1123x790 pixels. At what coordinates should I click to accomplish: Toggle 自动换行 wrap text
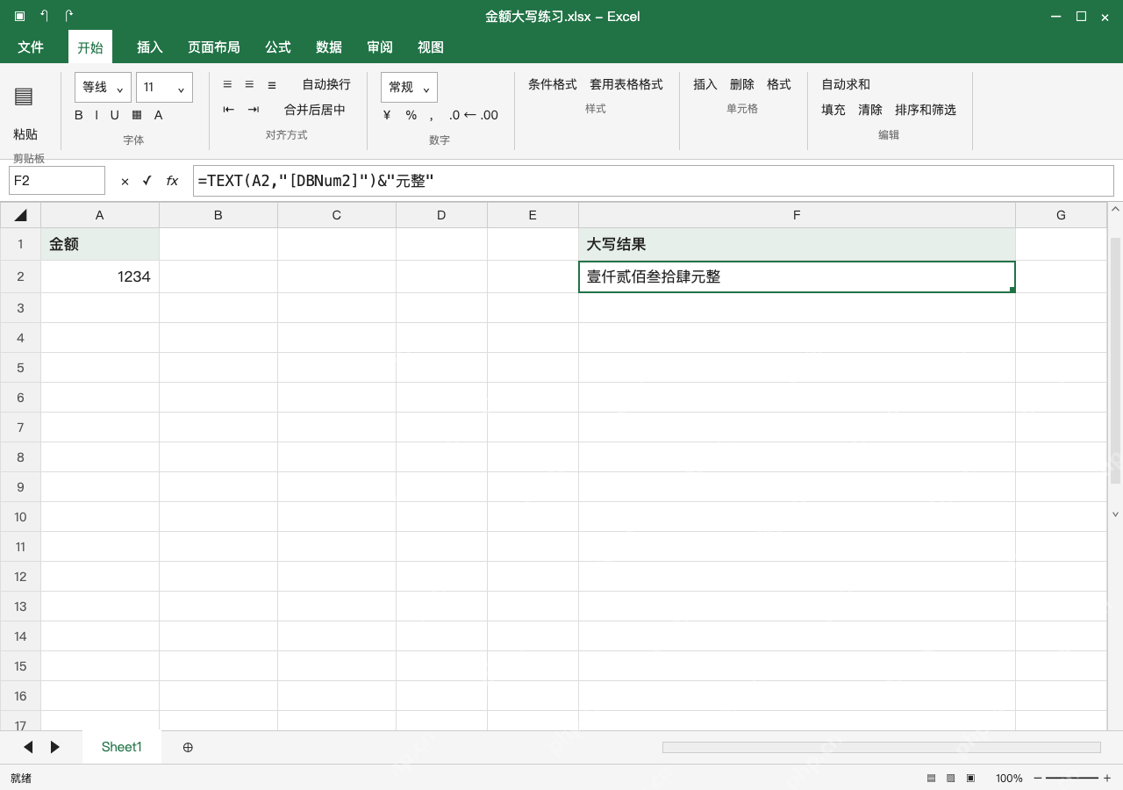[x=326, y=84]
